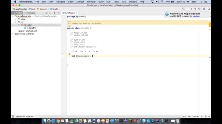Click Giraffe breadcrumb in navigation bar
Viewport: 222px width, 124px height.
pos(54,9)
